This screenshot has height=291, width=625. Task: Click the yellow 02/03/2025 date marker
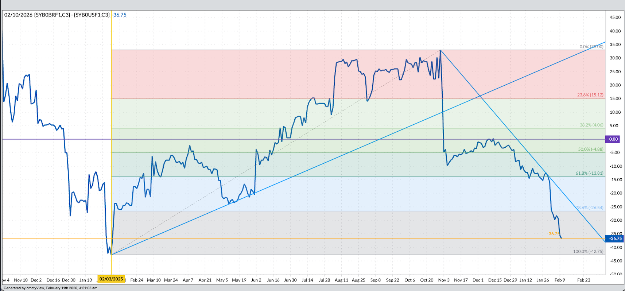pos(111,279)
